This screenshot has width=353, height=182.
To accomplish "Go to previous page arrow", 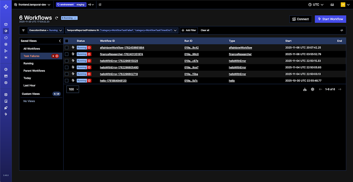I will tap(321, 89).
